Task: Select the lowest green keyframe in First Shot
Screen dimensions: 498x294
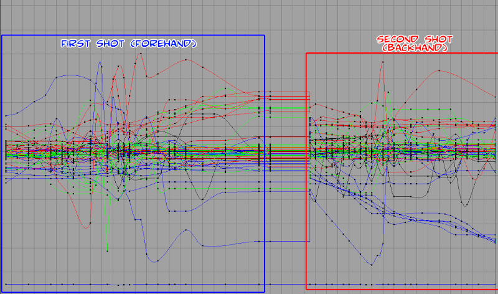Action: (108, 250)
